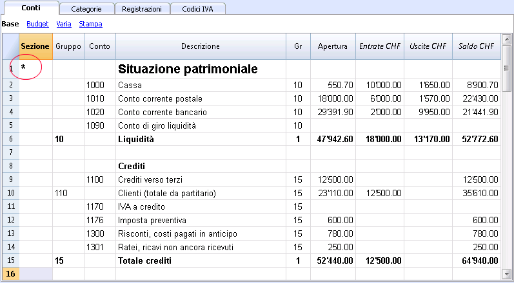The width and height of the screenshot is (514, 283).
Task: Select the Base view
Action: [10, 24]
